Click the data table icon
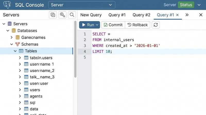Viewport: 206px width, 115px height. coord(26,109)
